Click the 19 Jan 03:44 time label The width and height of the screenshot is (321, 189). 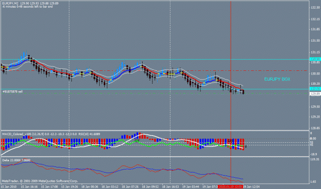point(191,187)
